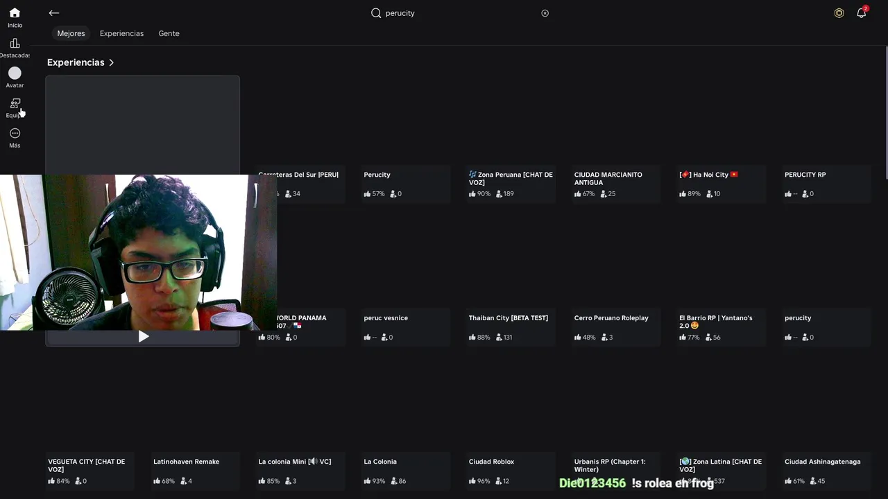Clear the search text with X icon

545,13
